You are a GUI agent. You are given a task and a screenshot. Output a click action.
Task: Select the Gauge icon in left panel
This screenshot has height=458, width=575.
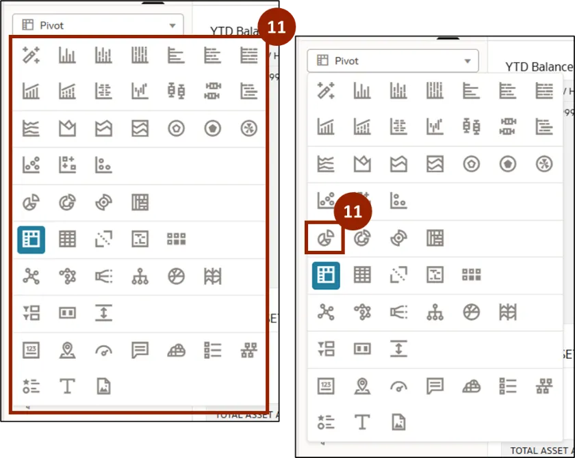(x=103, y=351)
